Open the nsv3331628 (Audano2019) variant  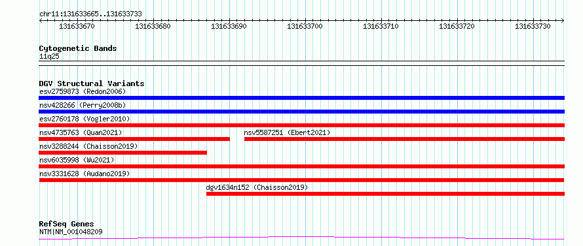[85, 174]
